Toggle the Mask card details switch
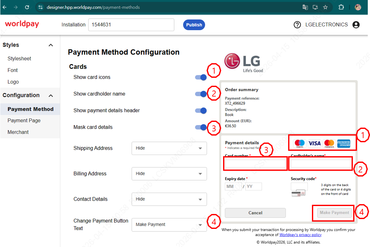 pyautogui.click(x=201, y=127)
